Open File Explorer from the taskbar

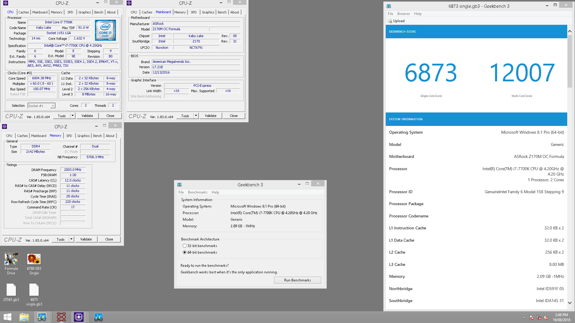pos(24,317)
